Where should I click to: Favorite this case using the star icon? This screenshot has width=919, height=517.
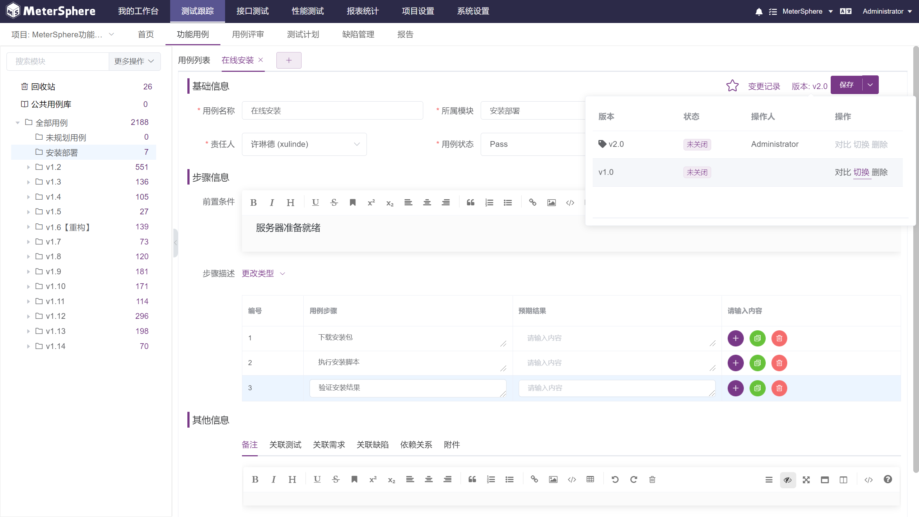tap(733, 85)
